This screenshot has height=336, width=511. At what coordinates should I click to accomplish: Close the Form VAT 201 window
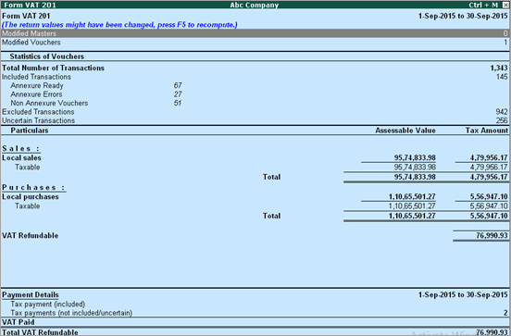(x=505, y=5)
